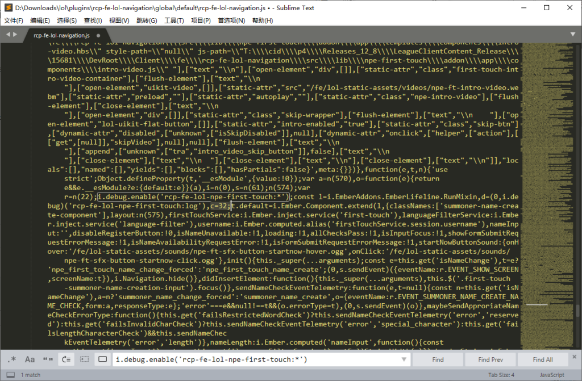Open the JavaScript syntax selector

tap(551, 375)
